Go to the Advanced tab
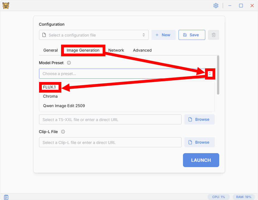Viewport: 258px width, 200px height. [142, 50]
